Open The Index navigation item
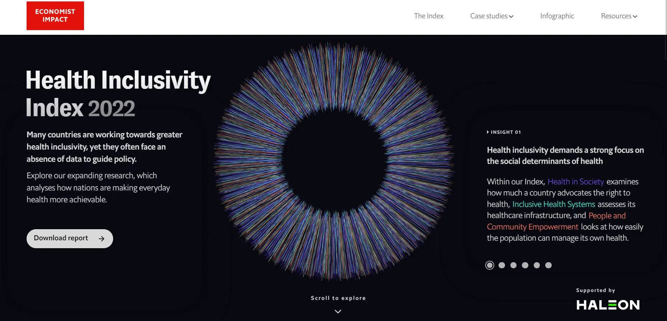Screen dimensions: 667x321 (429, 16)
